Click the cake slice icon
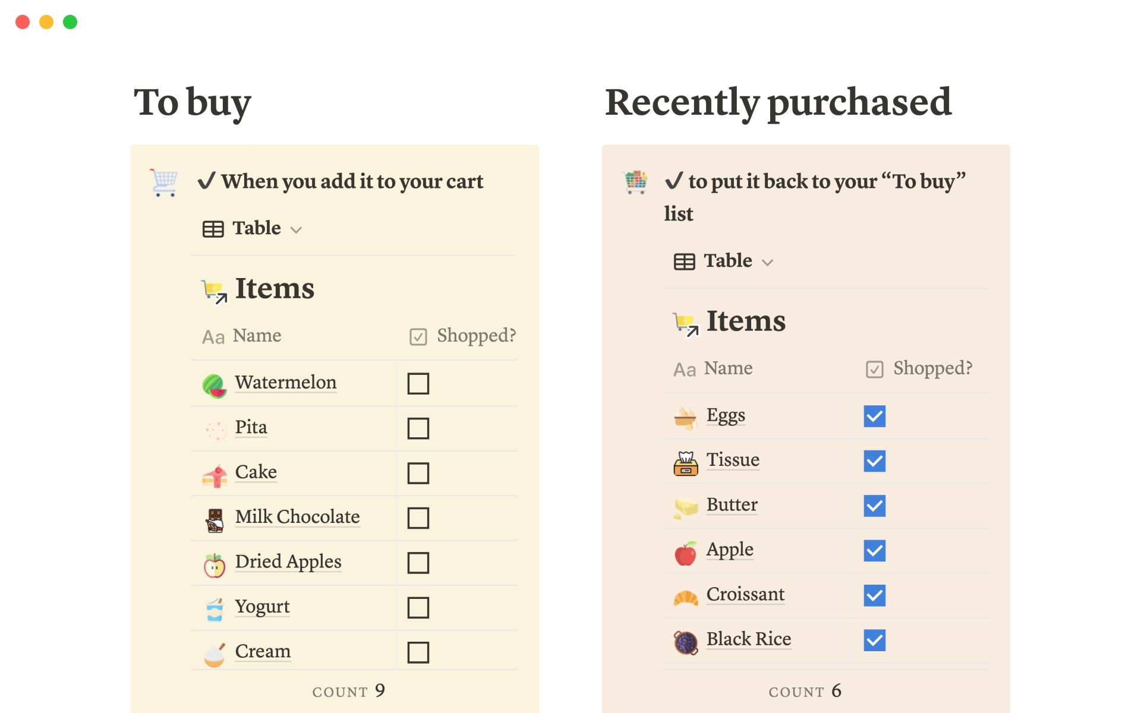Image resolution: width=1141 pixels, height=713 pixels. [x=215, y=475]
